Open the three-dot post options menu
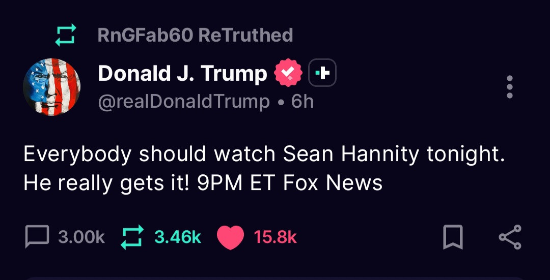Screen dimensions: 550x280 510,87
